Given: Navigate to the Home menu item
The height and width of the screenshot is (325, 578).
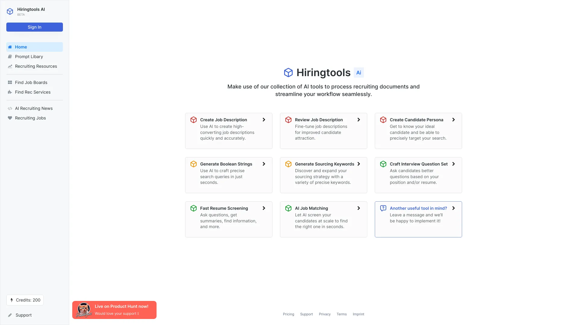Looking at the screenshot, I should pos(34,46).
